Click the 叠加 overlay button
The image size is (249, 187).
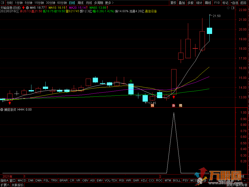coord(182,3)
